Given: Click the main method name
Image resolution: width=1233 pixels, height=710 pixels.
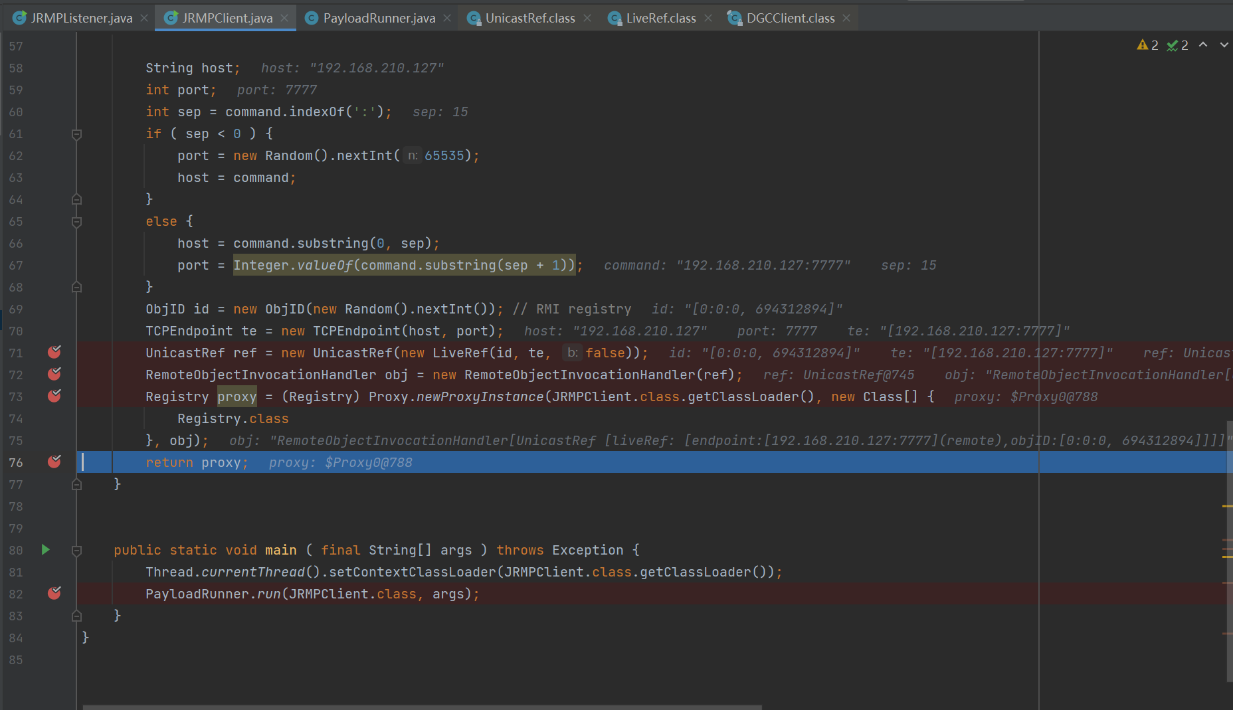Looking at the screenshot, I should (x=281, y=550).
